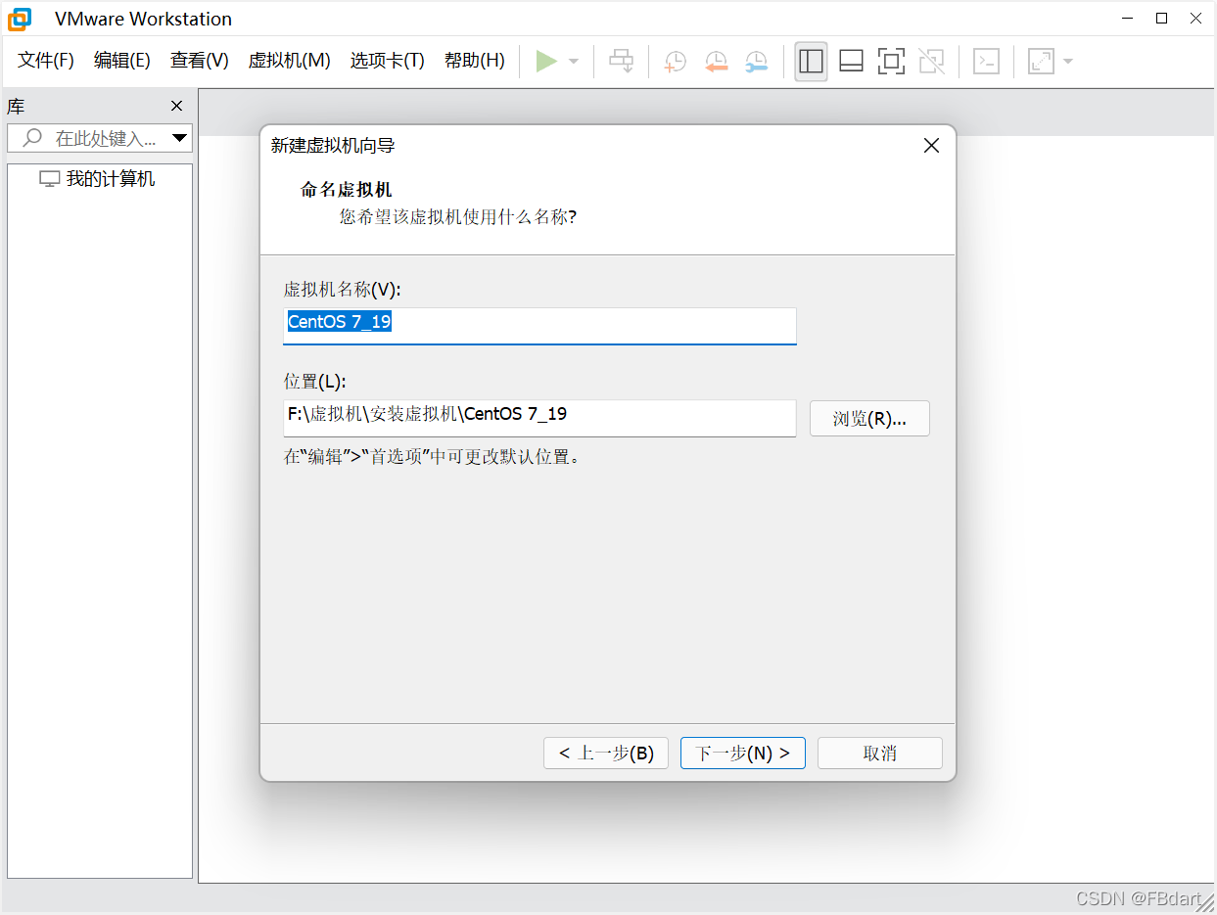This screenshot has width=1217, height=915.
Task: Open the 虚拟机(M) menu
Action: (289, 60)
